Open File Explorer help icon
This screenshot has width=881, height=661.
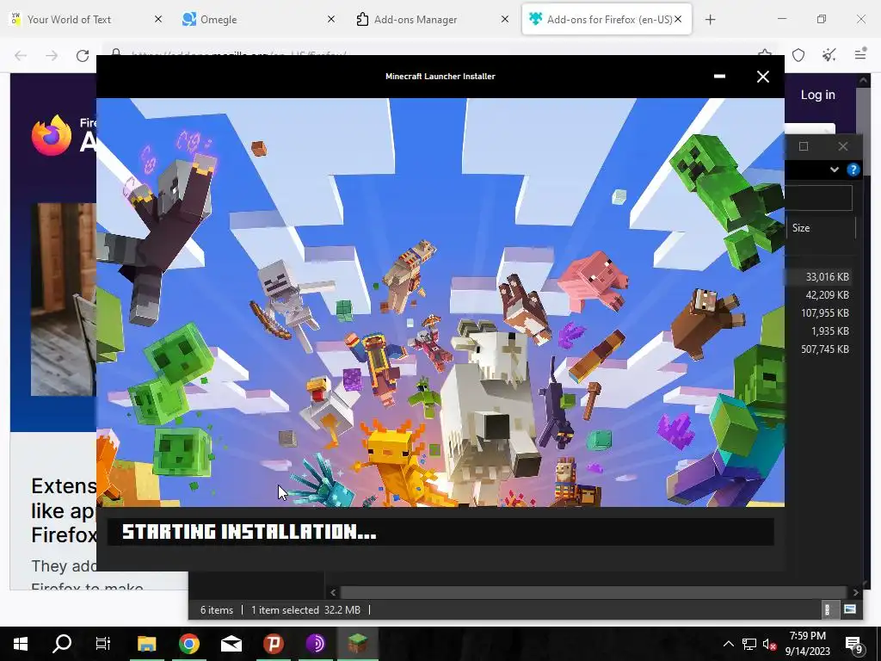[x=853, y=170]
